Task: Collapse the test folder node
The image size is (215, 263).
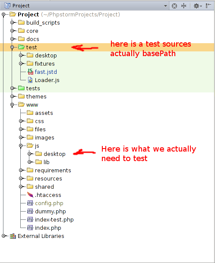Action: pyautogui.click(x=12, y=47)
